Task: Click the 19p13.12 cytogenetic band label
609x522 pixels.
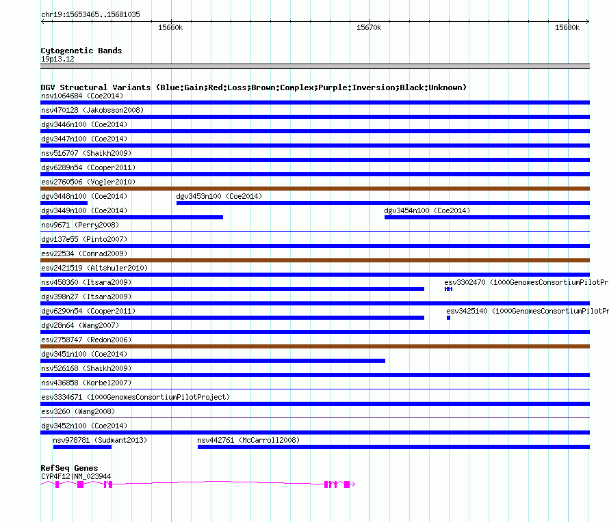Action: coord(57,59)
